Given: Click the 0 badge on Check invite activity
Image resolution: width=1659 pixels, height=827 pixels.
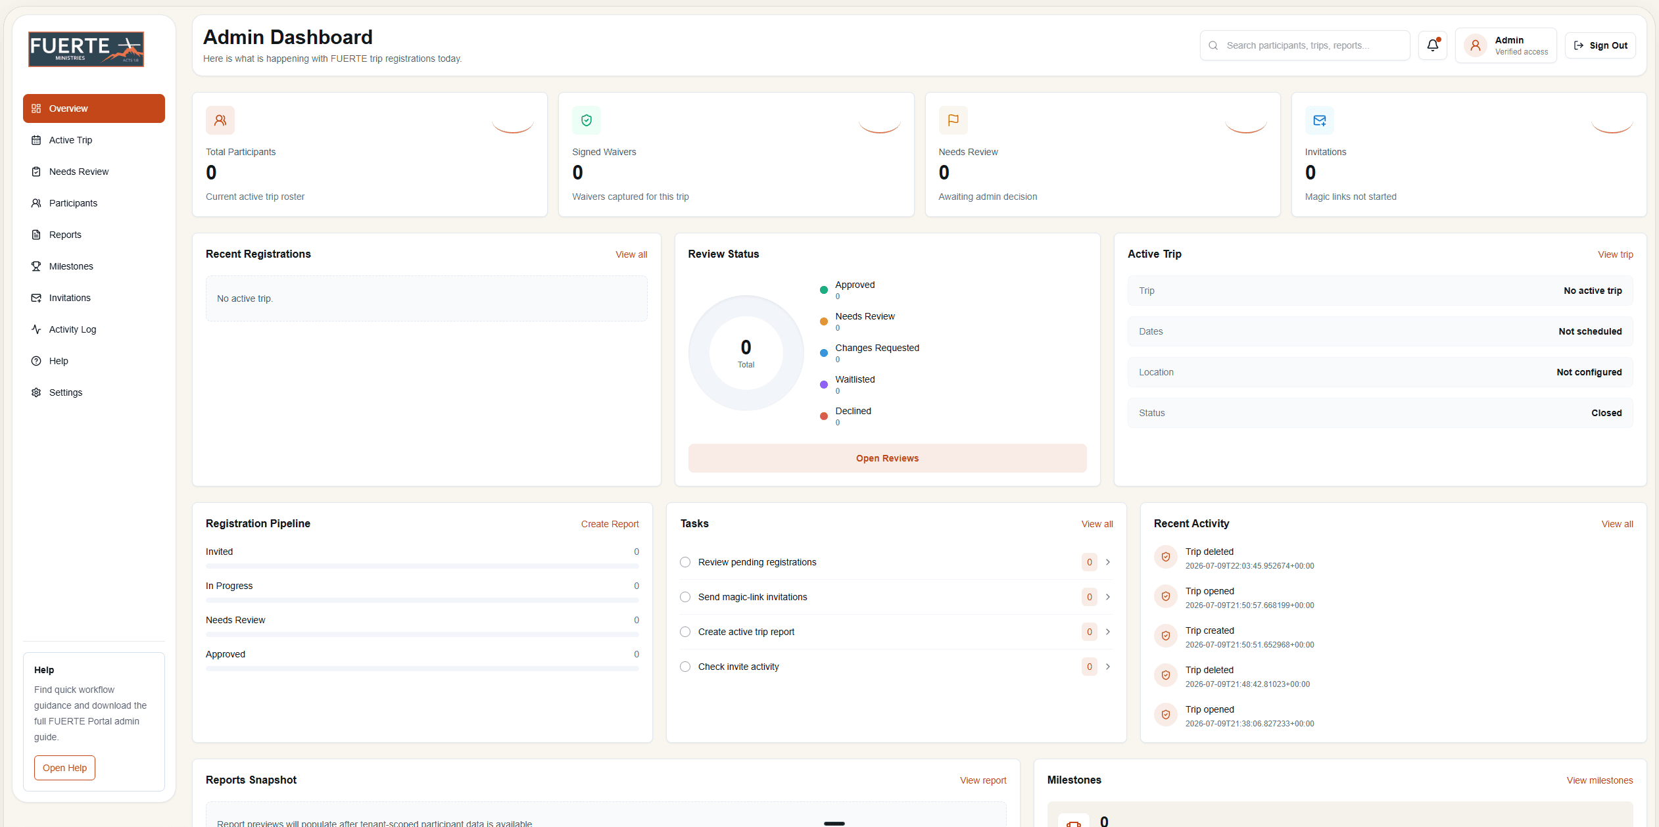Looking at the screenshot, I should (x=1089, y=667).
